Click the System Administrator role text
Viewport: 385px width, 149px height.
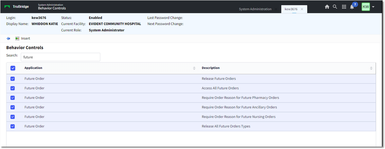tap(107, 30)
